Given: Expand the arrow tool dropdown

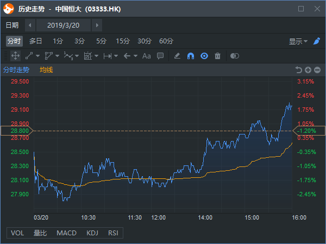Looking at the screenshot, I should [x=134, y=56].
